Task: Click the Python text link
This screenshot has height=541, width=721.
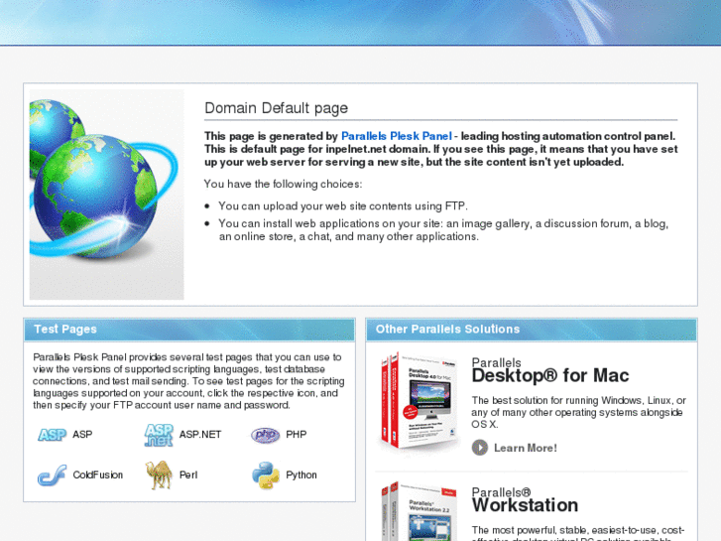Action: [x=301, y=475]
